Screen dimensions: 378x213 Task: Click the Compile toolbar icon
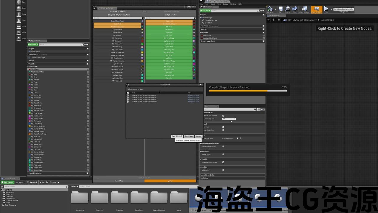tap(270, 9)
